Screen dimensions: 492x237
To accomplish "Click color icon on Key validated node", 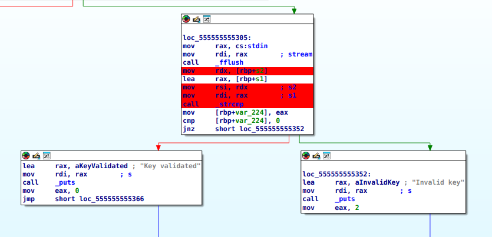I will [26, 156].
